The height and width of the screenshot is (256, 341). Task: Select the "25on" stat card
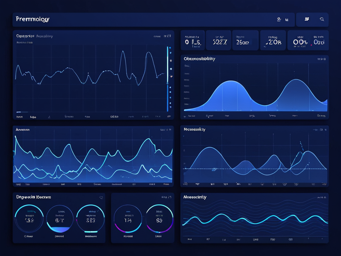point(245,40)
